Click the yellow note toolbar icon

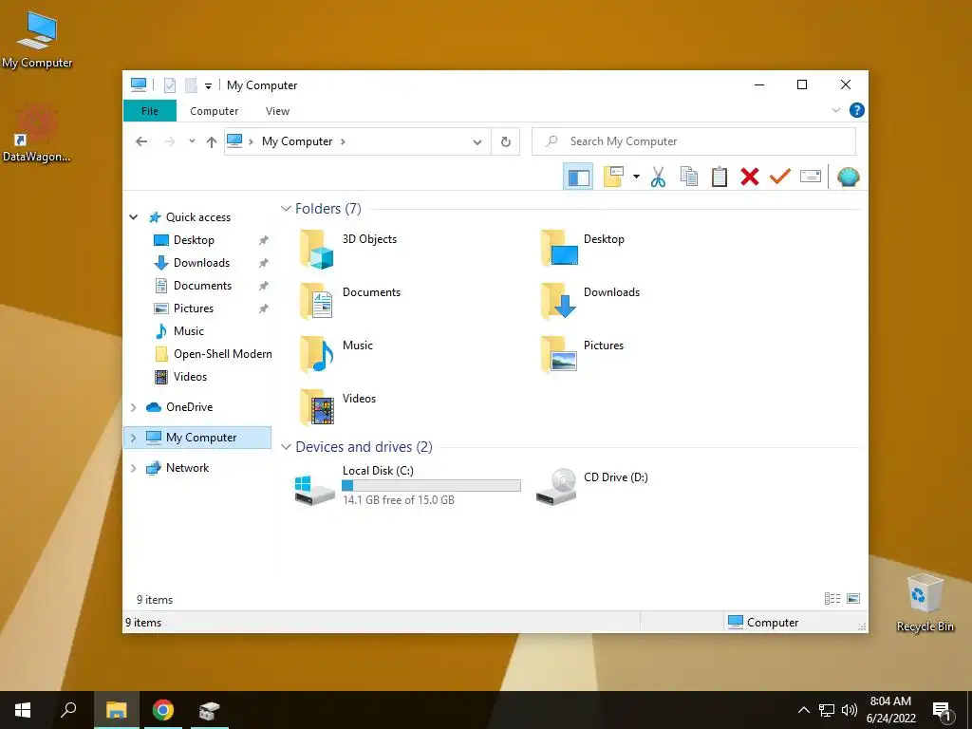coord(613,177)
